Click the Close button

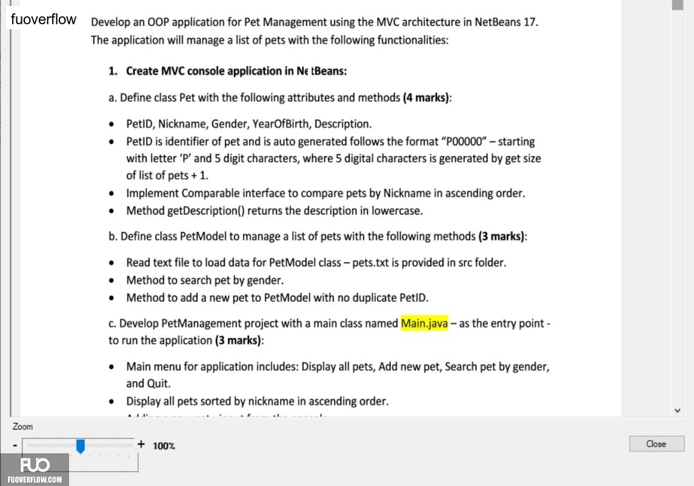coord(656,444)
